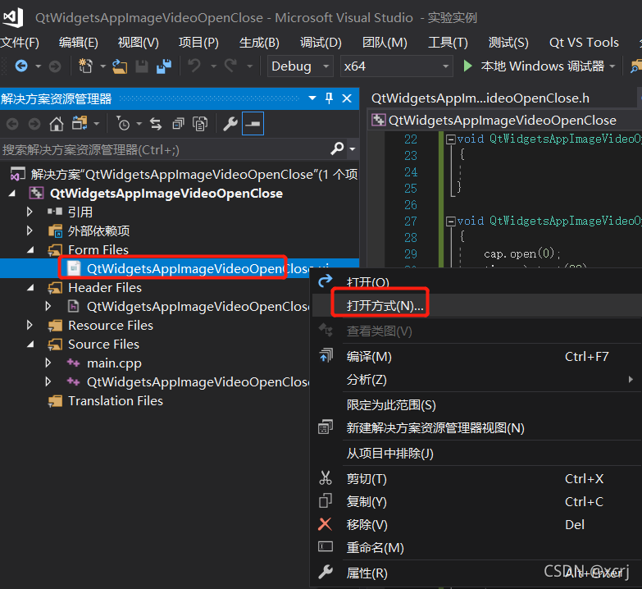Expand the main.cpp node
Viewport: 642px width, 589px height.
coord(48,363)
